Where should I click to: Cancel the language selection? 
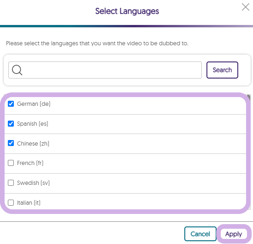point(200,234)
